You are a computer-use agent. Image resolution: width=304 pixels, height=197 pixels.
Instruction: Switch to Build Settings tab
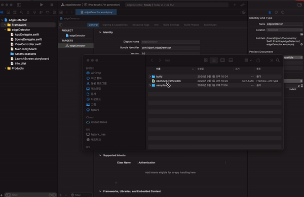[x=171, y=25]
